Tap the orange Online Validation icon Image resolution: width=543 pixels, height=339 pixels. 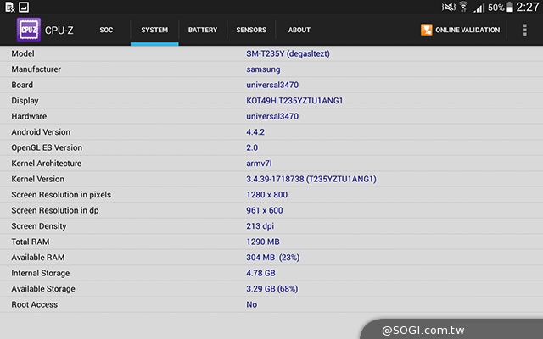pyautogui.click(x=426, y=31)
